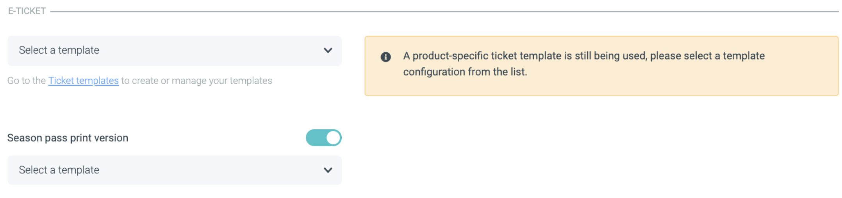Click the 'Select a template' placeholder below the season pass toggle
This screenshot has height=198, width=842.
(x=59, y=170)
